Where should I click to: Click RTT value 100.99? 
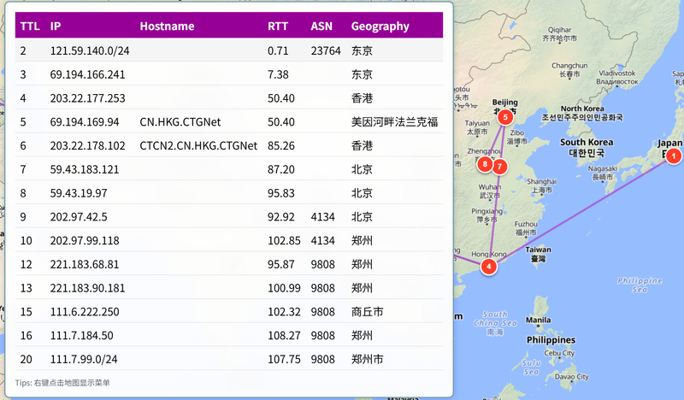(x=284, y=288)
